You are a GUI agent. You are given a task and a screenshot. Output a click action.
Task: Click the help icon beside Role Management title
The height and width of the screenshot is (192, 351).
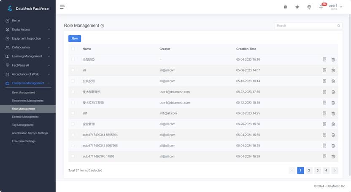(103, 26)
